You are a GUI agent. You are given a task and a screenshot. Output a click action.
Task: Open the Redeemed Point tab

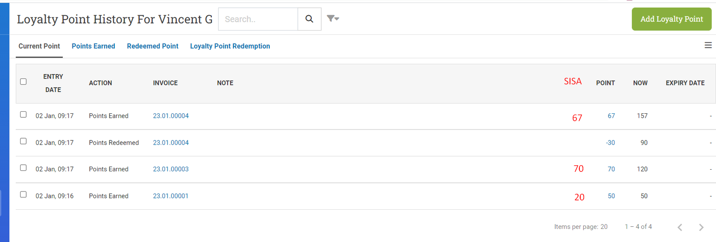point(153,46)
